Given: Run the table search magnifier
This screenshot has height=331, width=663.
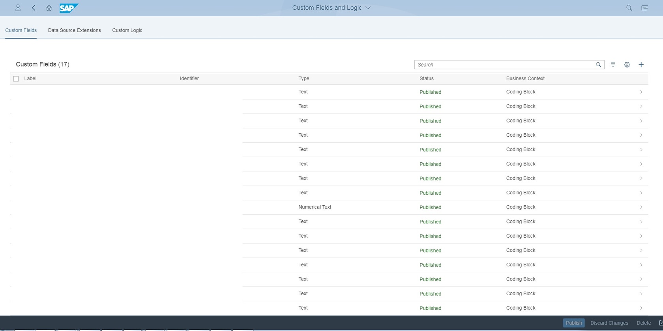Looking at the screenshot, I should click(599, 65).
